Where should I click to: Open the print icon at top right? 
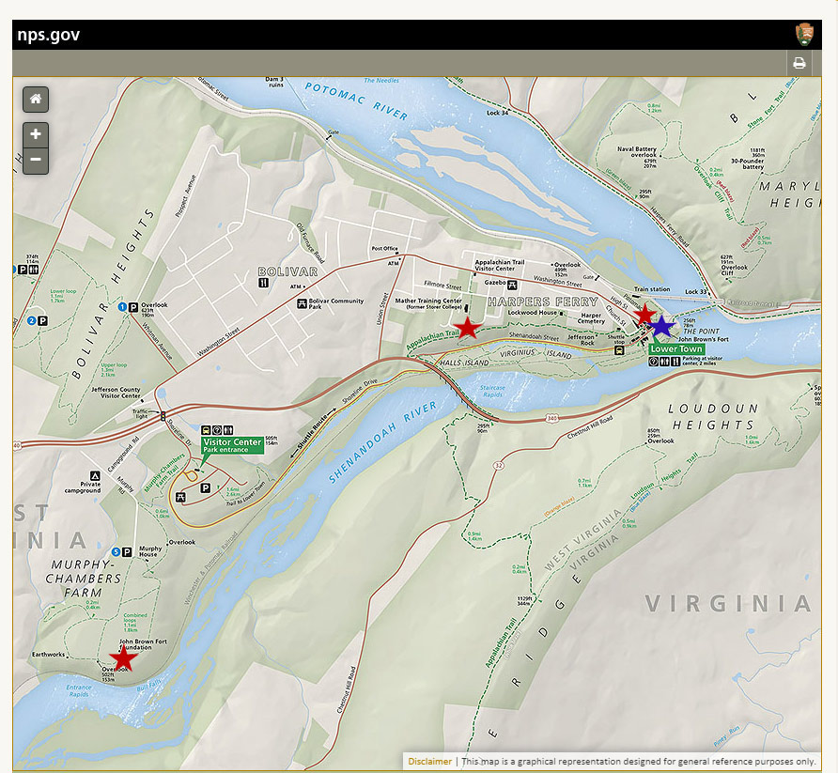pos(799,62)
